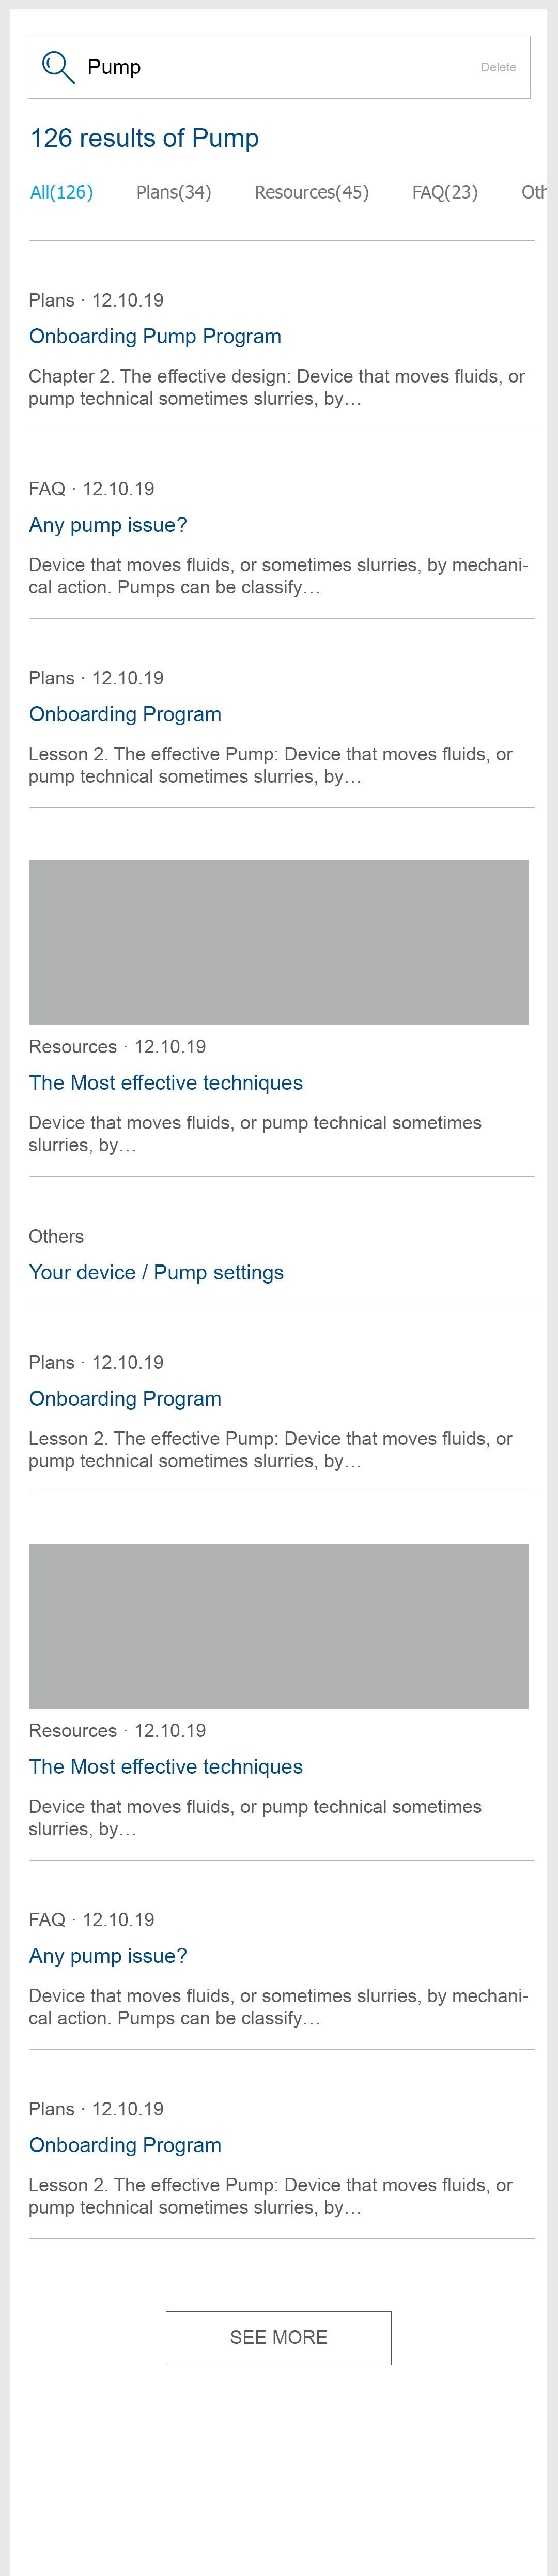Screen dimensions: 558x2576
Task: Click the first gray resource thumbnail image
Action: (278, 942)
